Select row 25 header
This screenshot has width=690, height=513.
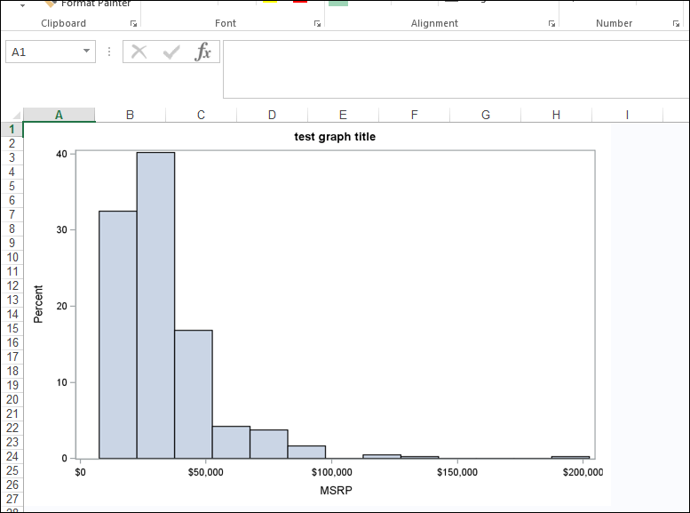pyautogui.click(x=12, y=471)
